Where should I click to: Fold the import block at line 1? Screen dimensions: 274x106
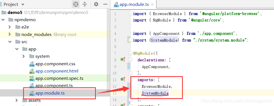pos(130,14)
